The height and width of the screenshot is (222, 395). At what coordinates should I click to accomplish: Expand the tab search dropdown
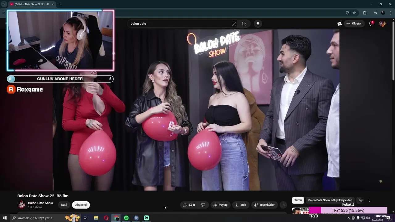4,4
